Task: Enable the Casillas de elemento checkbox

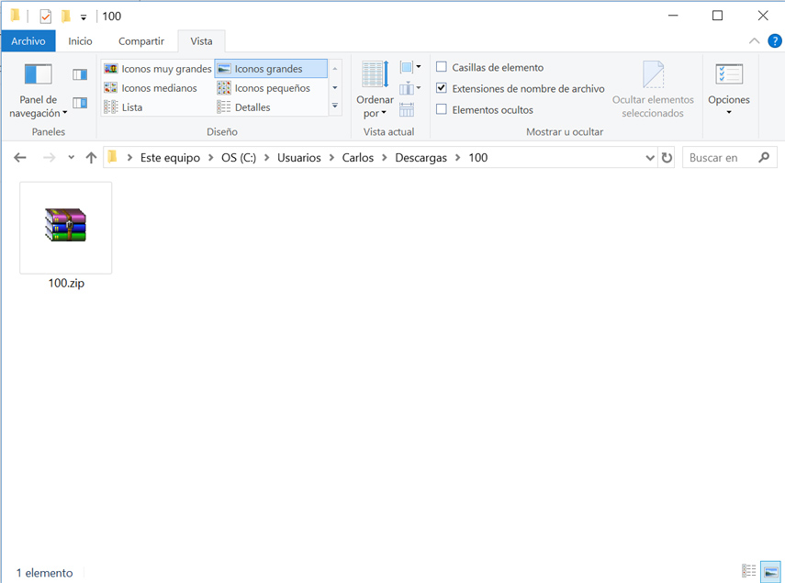Action: point(442,67)
